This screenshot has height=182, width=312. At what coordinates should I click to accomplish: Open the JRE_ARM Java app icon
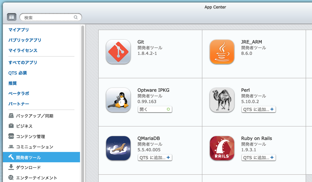pos(222,52)
